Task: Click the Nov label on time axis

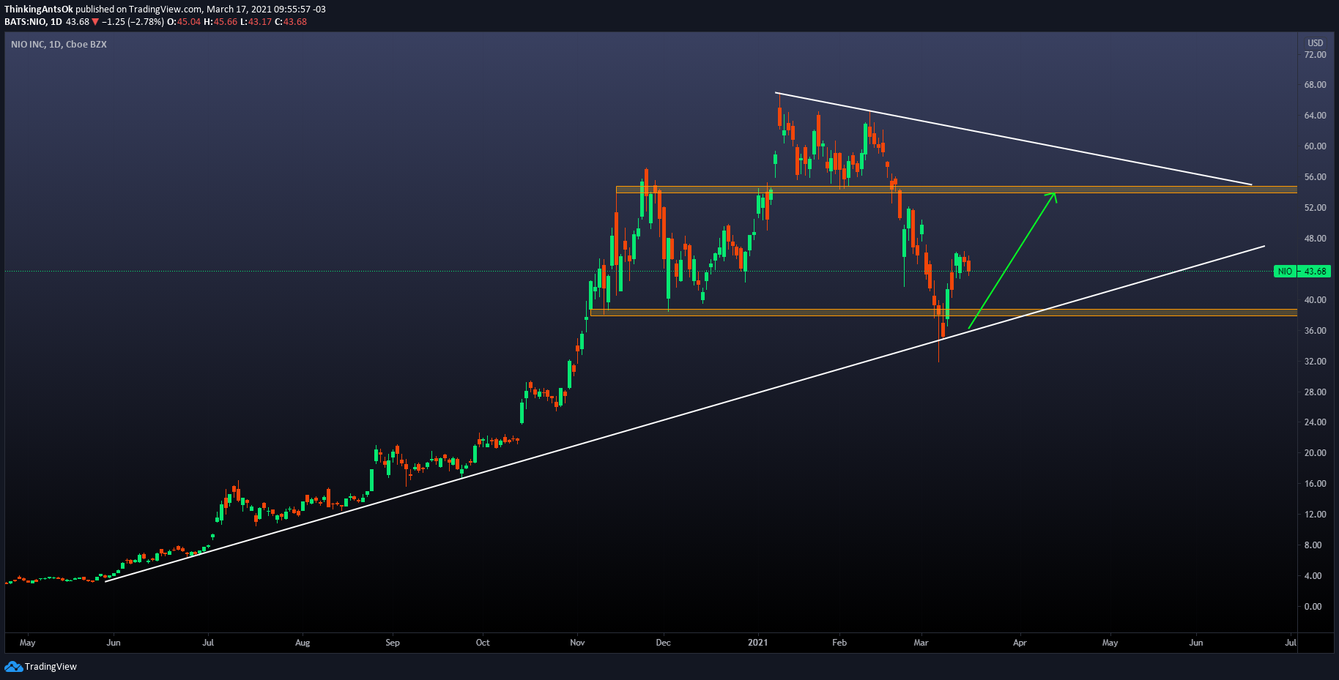Action: tap(577, 643)
